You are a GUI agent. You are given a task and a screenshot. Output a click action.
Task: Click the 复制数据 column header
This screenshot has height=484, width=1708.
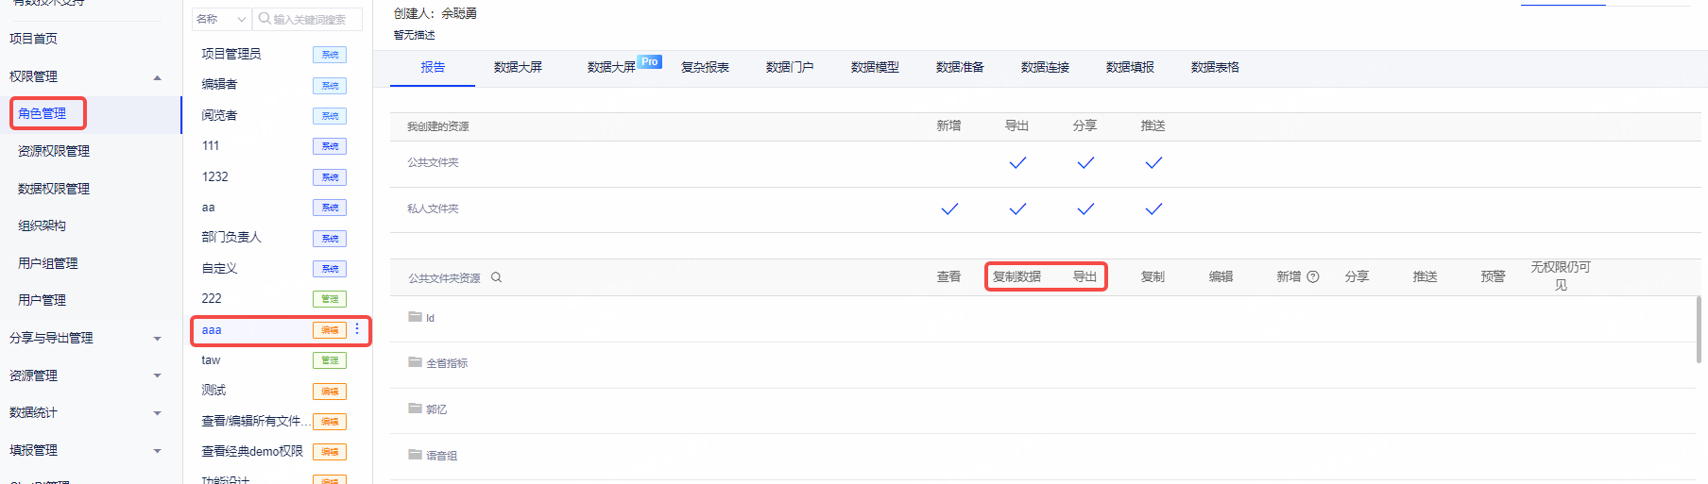(x=1016, y=276)
